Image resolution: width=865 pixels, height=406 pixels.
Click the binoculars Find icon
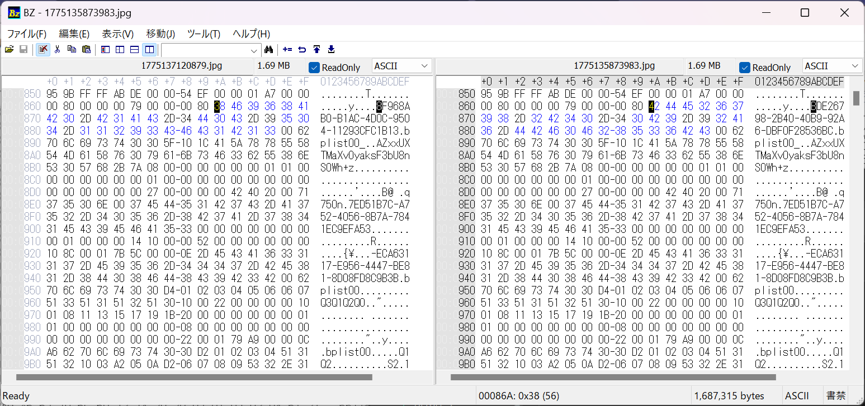pos(268,50)
